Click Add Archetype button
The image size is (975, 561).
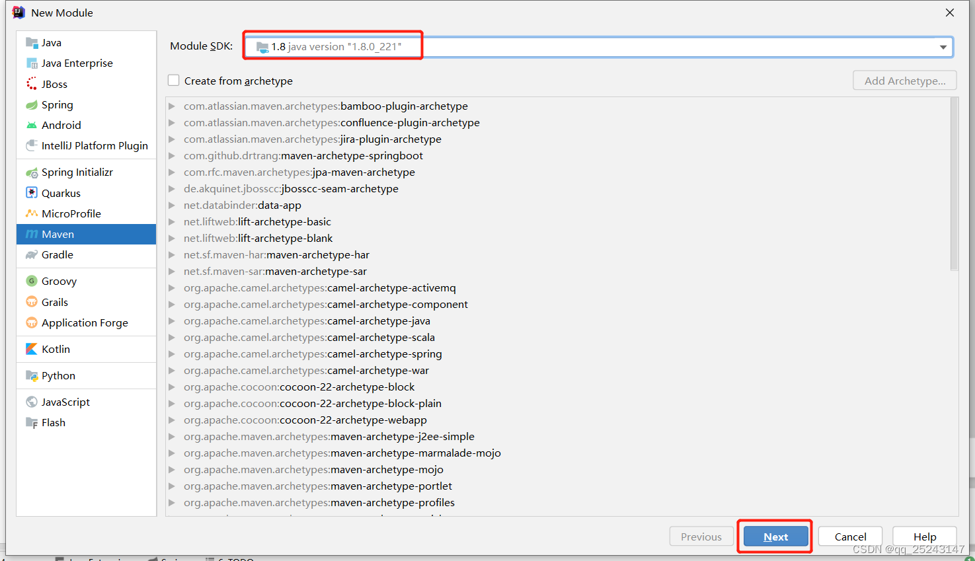tap(905, 81)
